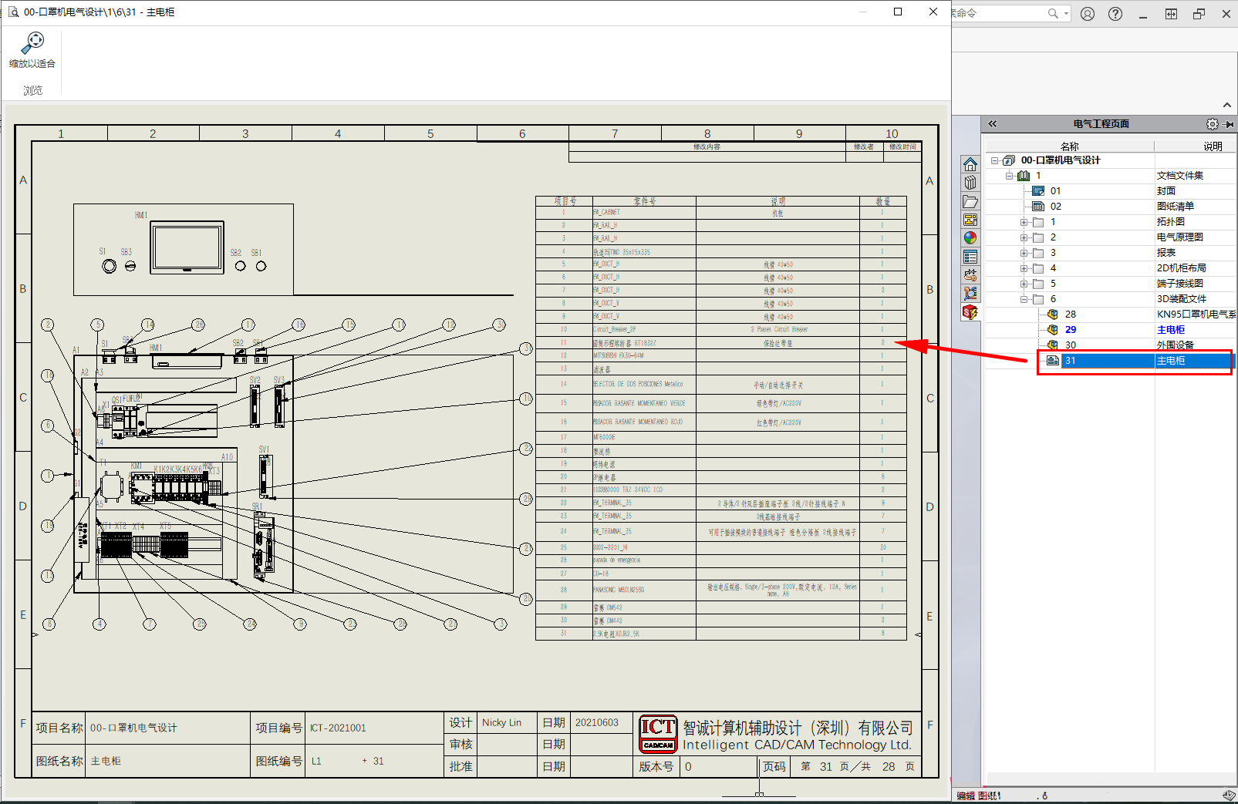
Task: Expand folder 2 电气原理图
Action: click(1024, 237)
